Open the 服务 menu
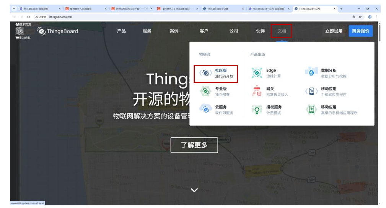Viewport: 386px width, 208px height. coord(147,31)
